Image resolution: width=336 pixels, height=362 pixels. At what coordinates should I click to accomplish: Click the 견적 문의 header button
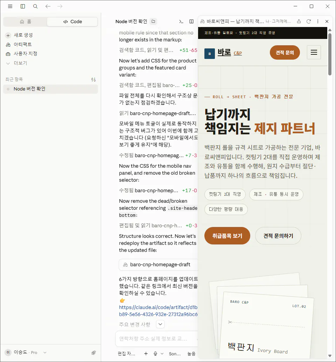[x=285, y=52]
